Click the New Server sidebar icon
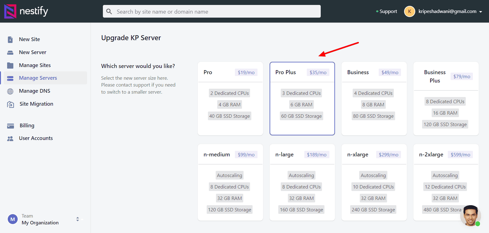Image resolution: width=489 pixels, height=233 pixels. click(x=10, y=53)
